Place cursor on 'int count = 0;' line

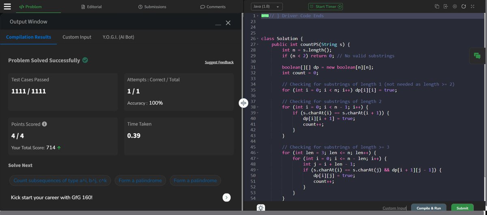(300, 73)
